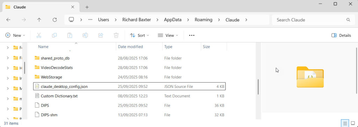358x127 pixels.
Task: Expand the chevron after AppData breadcrumb
Action: pos(188,20)
